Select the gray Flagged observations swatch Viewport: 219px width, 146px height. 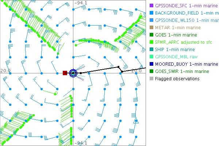(150, 78)
